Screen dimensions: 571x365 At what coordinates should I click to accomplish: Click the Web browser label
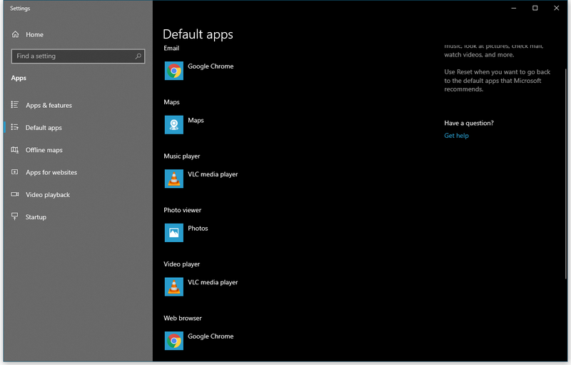(183, 318)
